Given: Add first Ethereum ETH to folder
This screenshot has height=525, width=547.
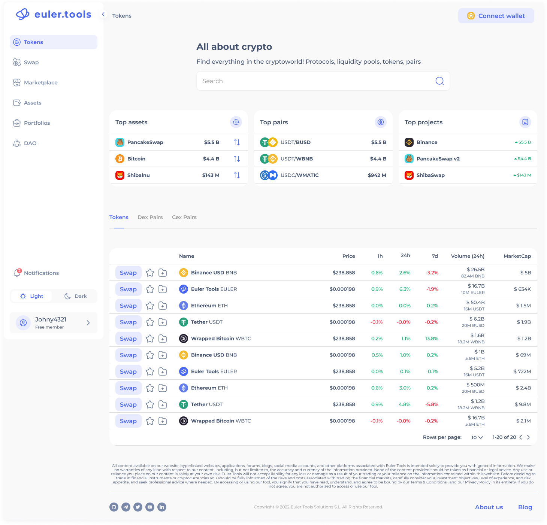Looking at the screenshot, I should tap(163, 306).
